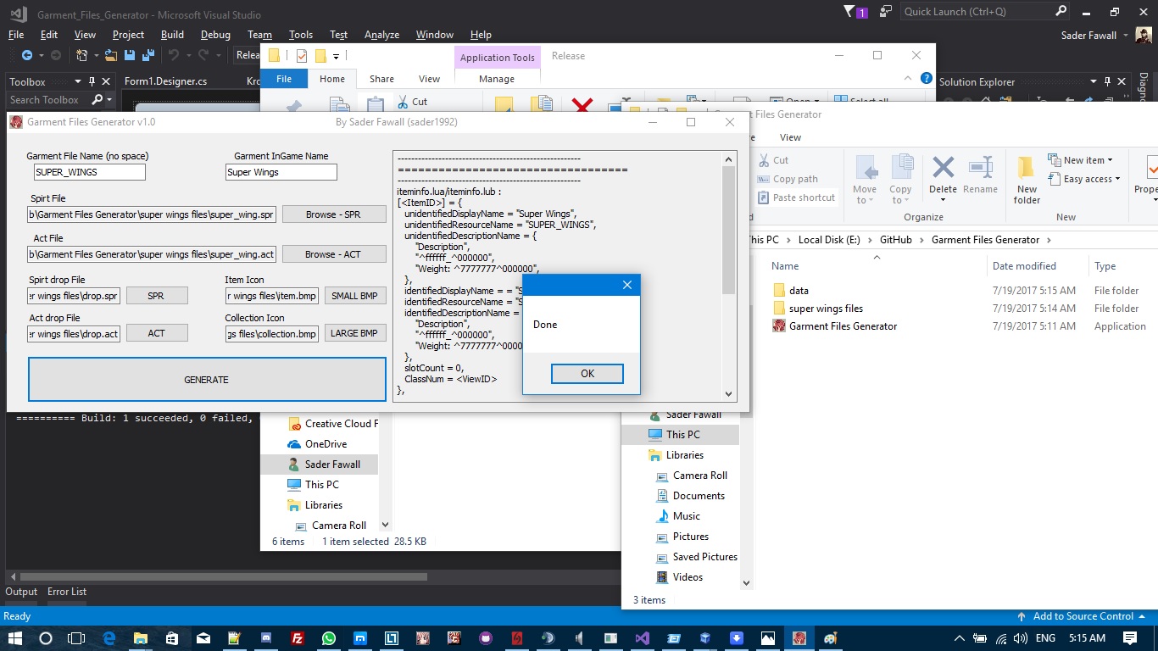Open Solution Explorer panel options dropdown
Screen dimensions: 1158x651
click(1094, 81)
